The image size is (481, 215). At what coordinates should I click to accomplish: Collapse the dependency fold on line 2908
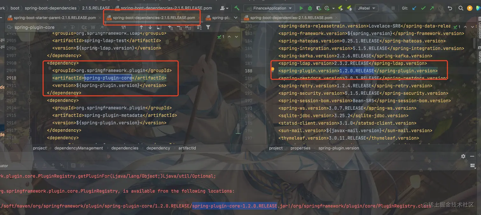(x=29, y=63)
